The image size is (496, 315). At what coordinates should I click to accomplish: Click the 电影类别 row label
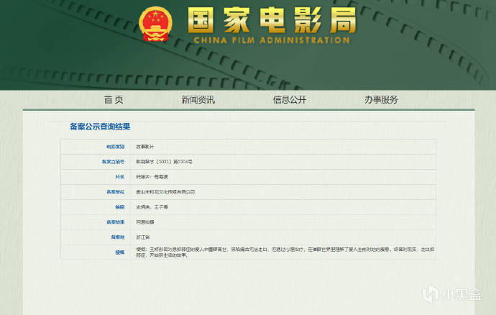pos(115,147)
